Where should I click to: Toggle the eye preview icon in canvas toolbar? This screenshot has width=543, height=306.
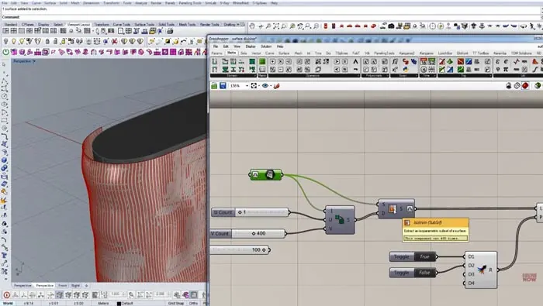click(265, 86)
